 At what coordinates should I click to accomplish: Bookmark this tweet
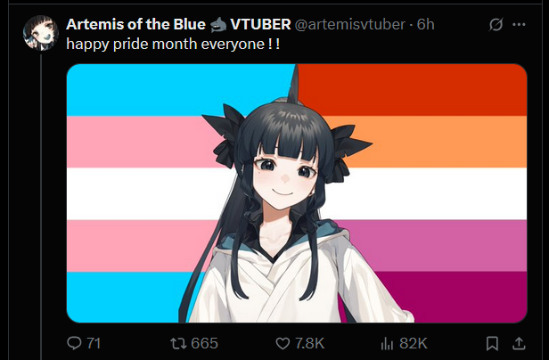(492, 344)
